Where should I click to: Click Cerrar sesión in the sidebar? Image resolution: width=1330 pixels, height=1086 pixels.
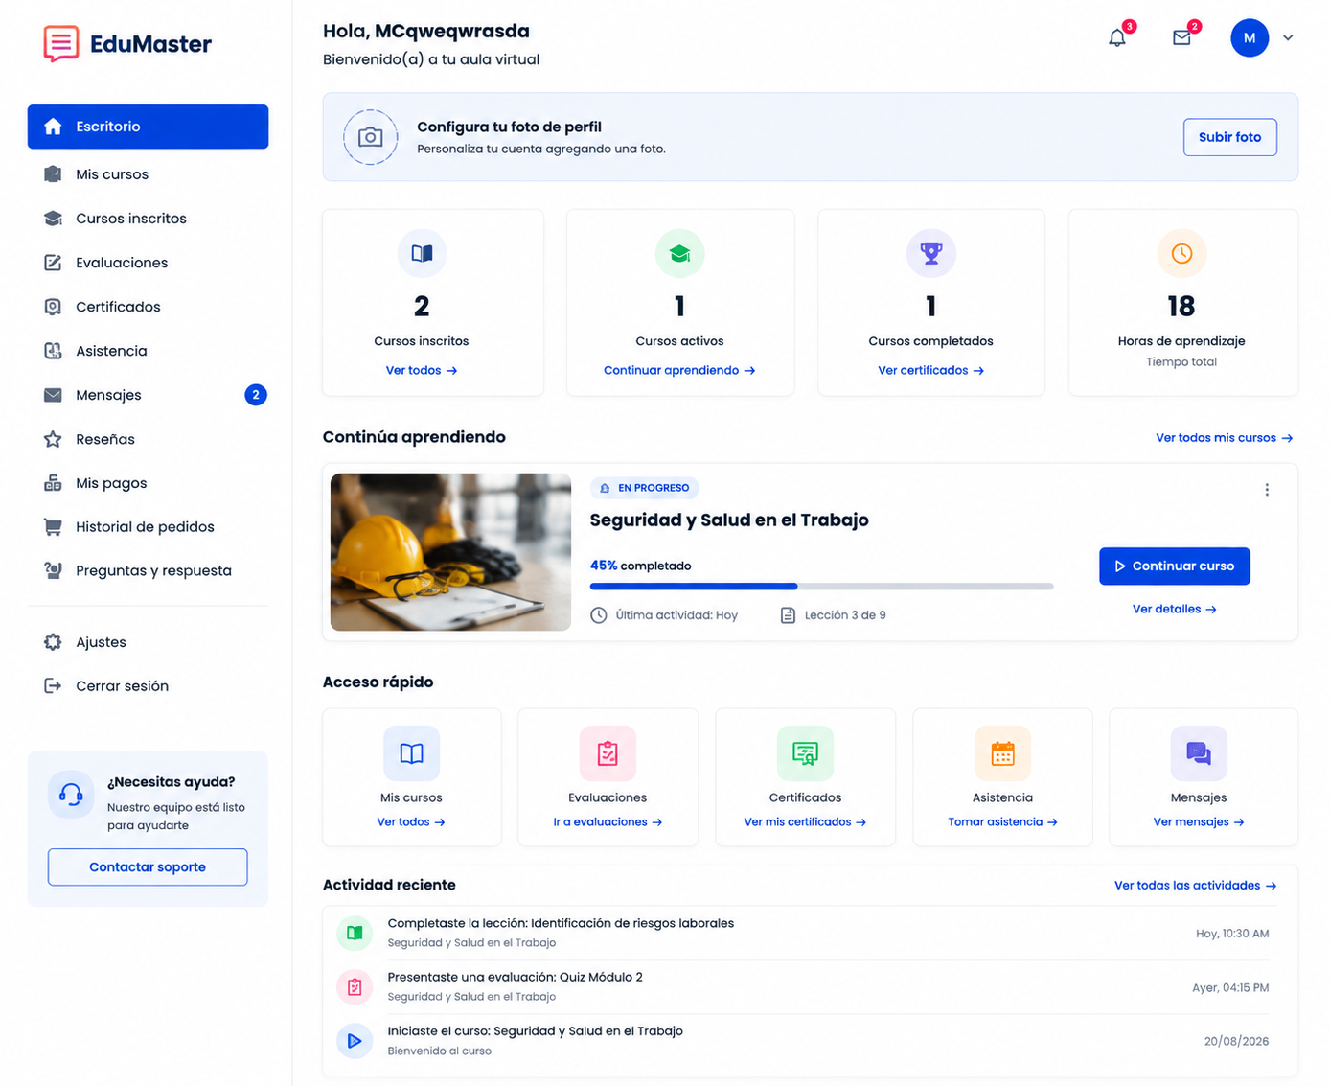pos(148,686)
